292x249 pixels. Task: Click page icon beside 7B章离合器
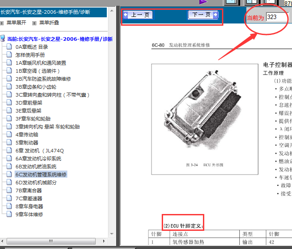[x=9, y=190]
